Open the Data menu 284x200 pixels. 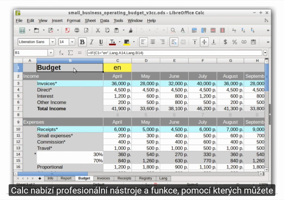coord(105,21)
